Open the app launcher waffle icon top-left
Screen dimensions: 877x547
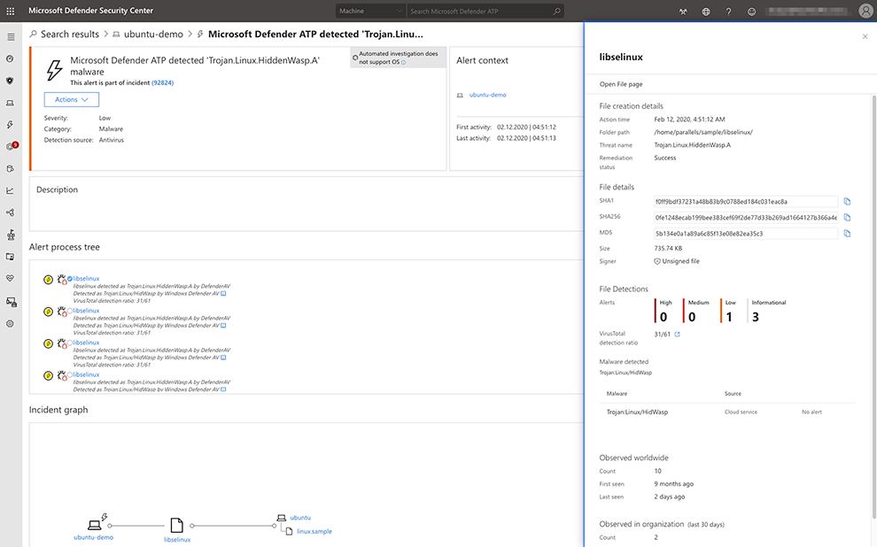10,10
